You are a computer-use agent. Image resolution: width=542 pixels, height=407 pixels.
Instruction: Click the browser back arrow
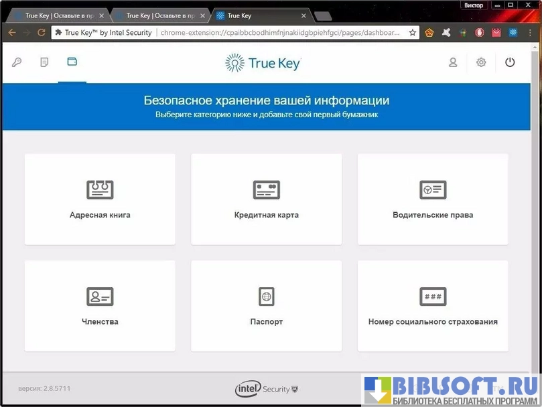click(12, 32)
